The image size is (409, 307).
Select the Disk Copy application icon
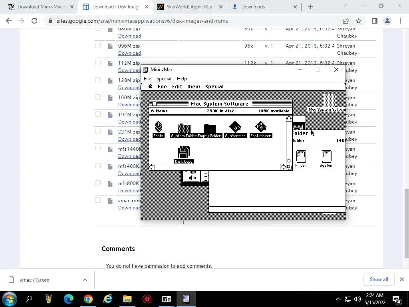(x=184, y=152)
